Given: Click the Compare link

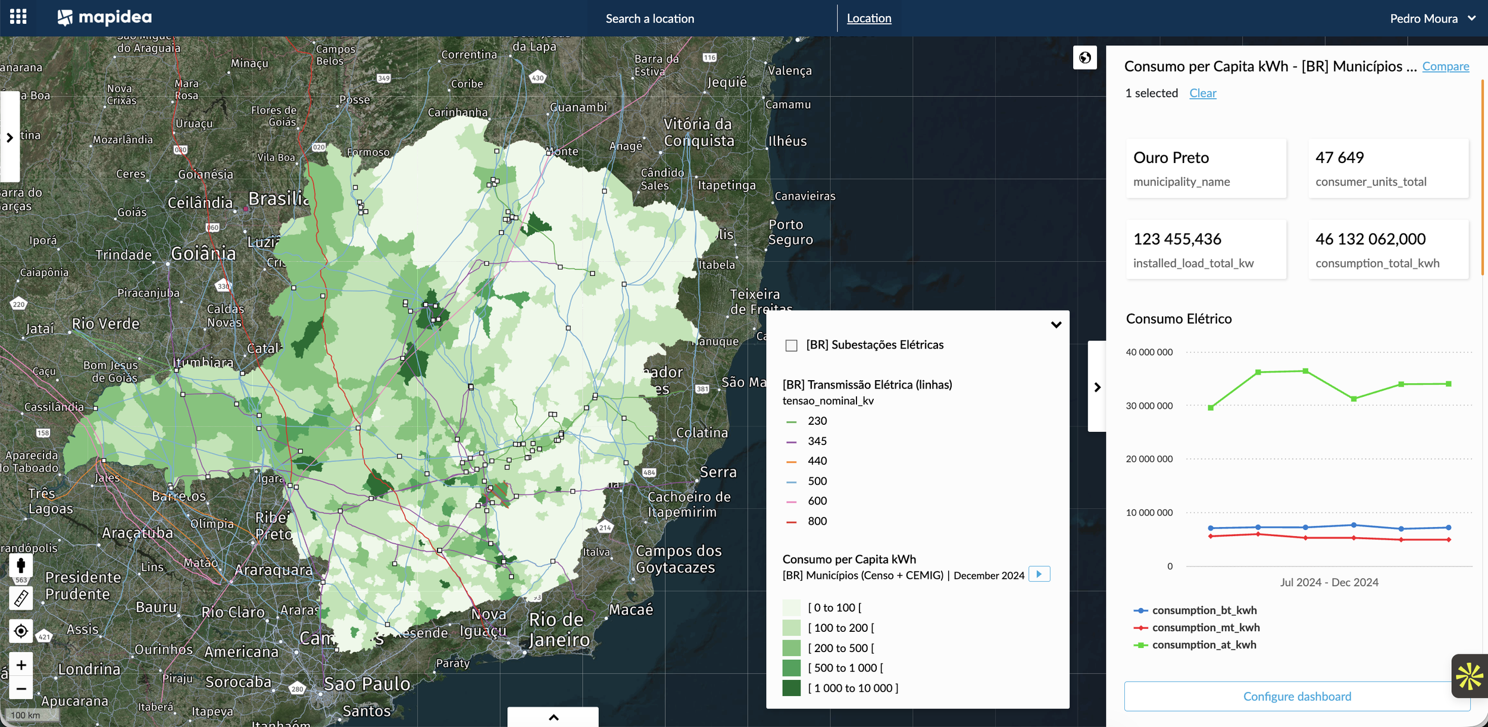Looking at the screenshot, I should (x=1445, y=67).
